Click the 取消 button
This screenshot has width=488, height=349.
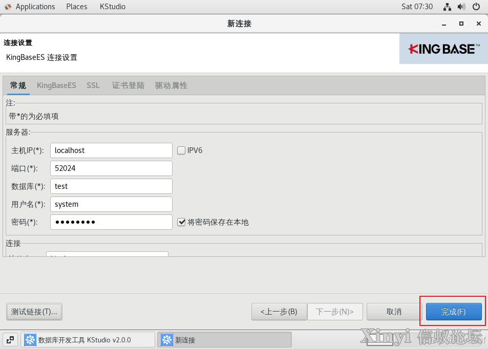click(x=394, y=312)
